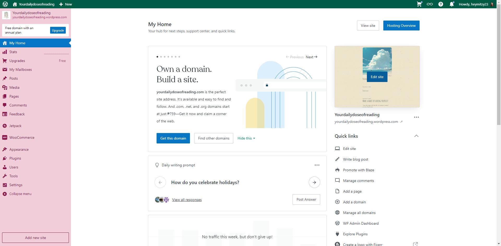Click the user avatar beside Howdy, heymitzy23
Image resolution: width=501 pixels, height=246 pixels.
pyautogui.click(x=492, y=4)
